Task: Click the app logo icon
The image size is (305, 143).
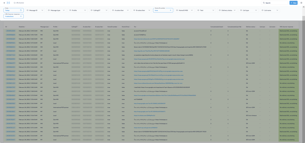Action: [x=8, y=3]
